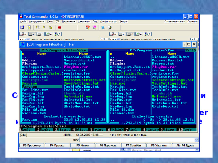Click the Total Commander title bar icon
This screenshot has width=218, height=163.
coord(21,16)
